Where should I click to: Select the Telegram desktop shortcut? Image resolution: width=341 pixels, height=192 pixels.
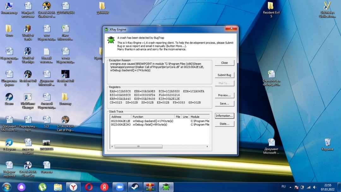click(9, 145)
